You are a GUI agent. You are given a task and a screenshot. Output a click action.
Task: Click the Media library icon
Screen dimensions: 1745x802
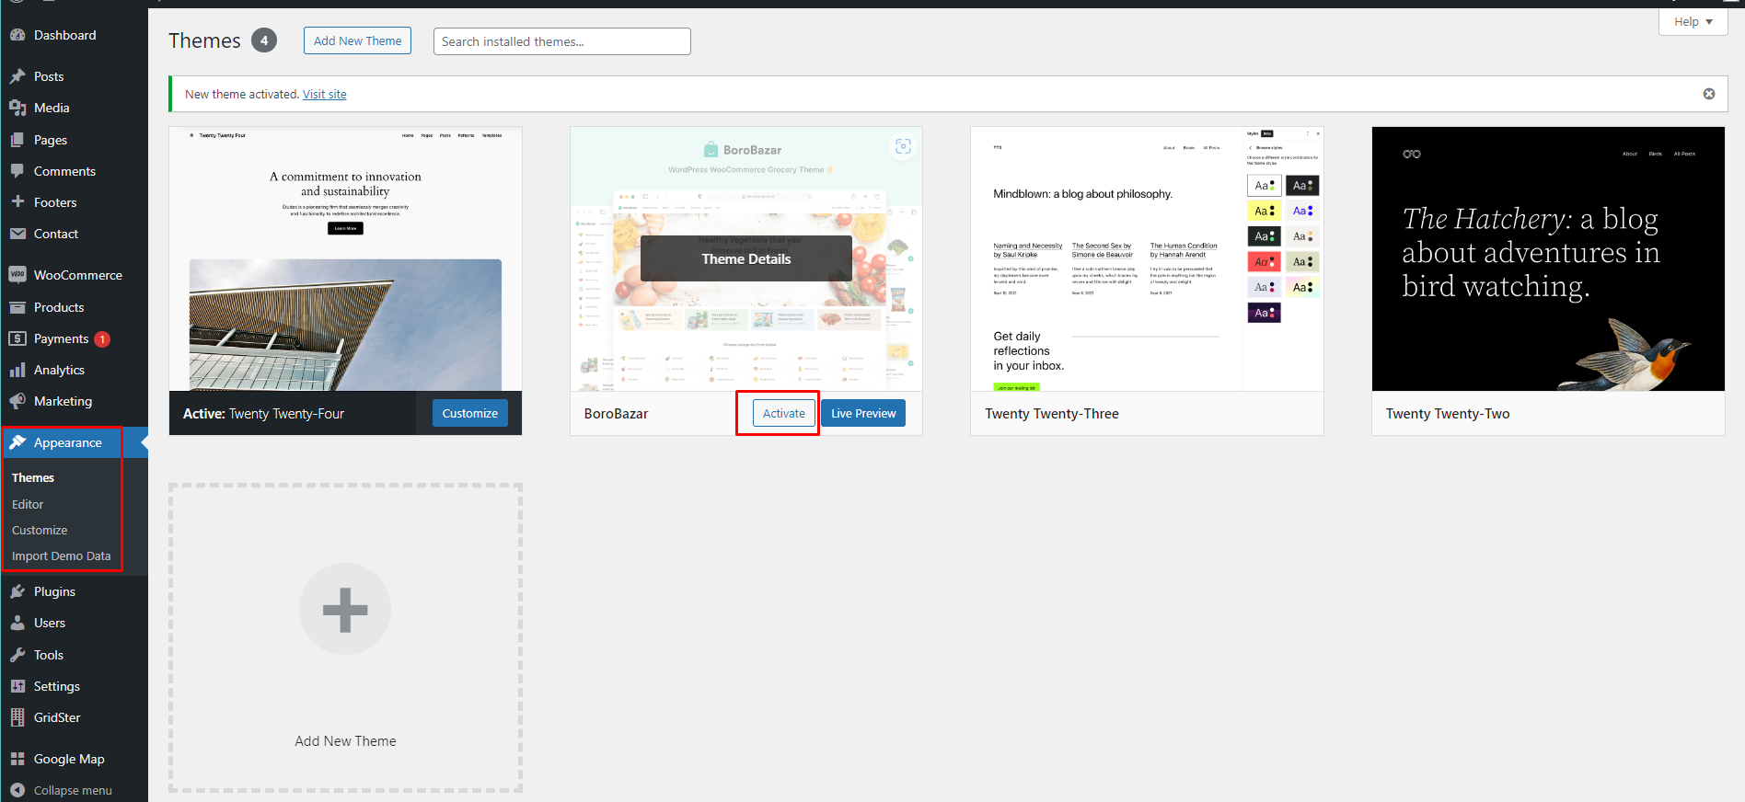[x=17, y=108]
